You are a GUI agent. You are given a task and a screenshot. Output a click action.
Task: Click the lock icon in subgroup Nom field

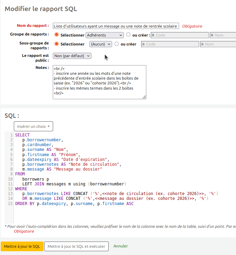pos(202,44)
